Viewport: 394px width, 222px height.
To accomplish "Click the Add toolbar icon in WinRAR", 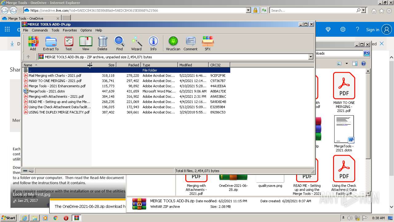I will click(33, 43).
